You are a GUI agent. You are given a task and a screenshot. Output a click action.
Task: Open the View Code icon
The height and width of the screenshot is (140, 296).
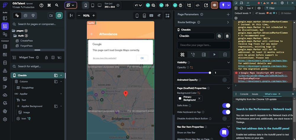click(197, 5)
